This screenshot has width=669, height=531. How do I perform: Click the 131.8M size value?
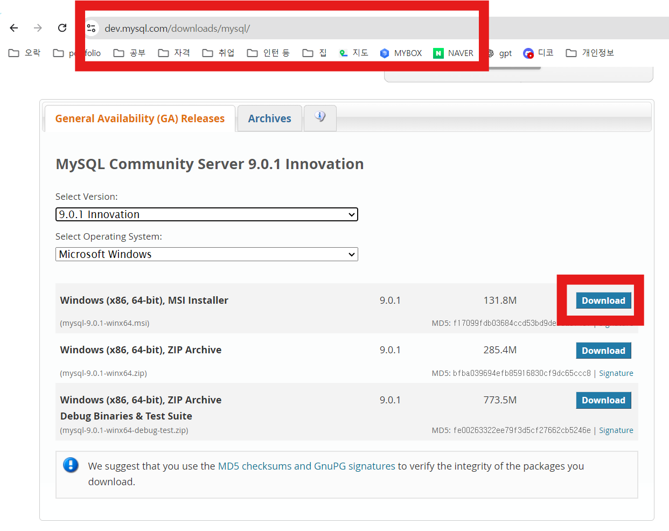[x=500, y=300]
